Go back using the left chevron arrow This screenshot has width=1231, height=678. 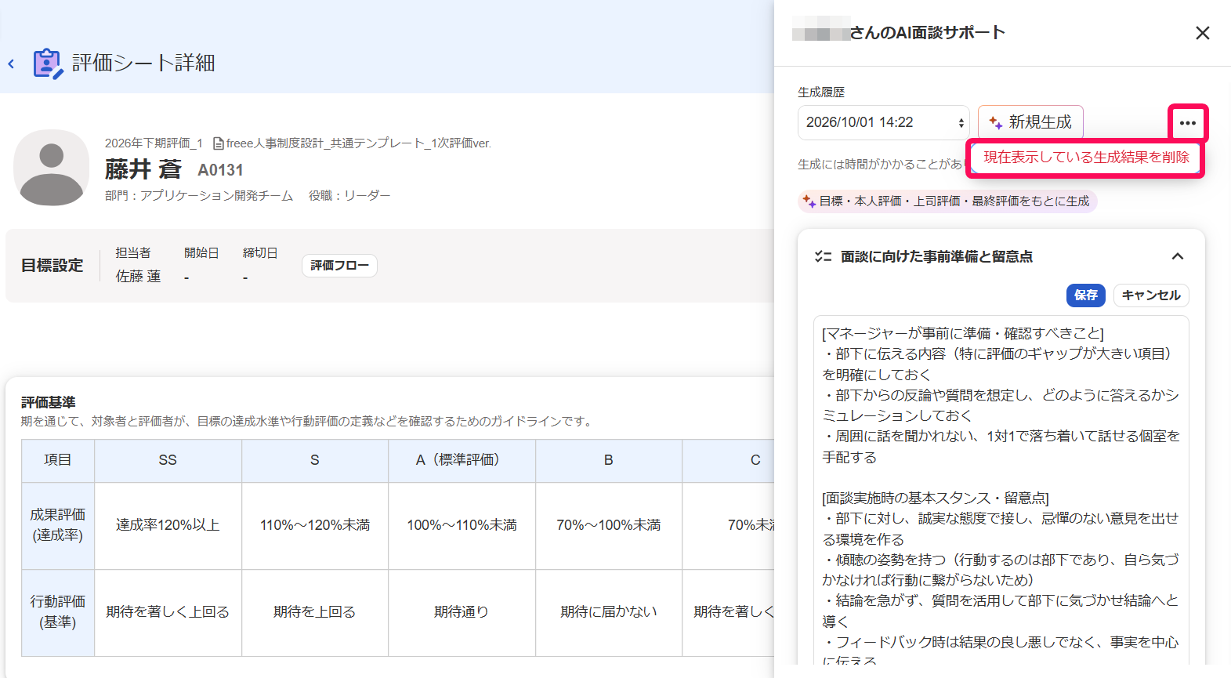pos(11,63)
